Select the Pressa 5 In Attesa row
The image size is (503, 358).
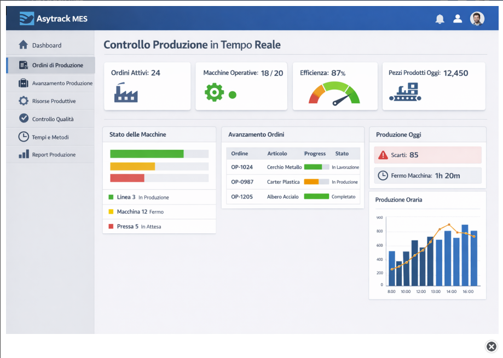tap(159, 226)
